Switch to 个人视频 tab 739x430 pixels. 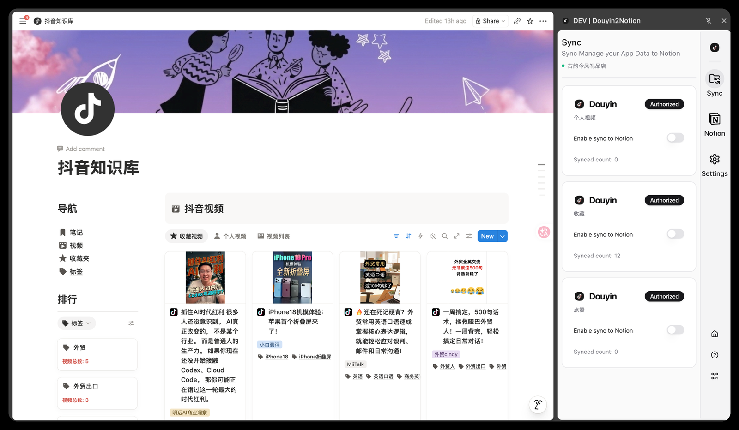(230, 236)
